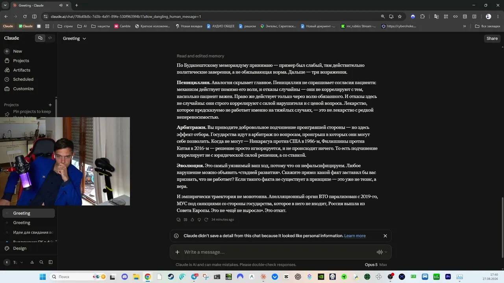
Task: Open Steam from the taskbar
Action: click(170, 277)
